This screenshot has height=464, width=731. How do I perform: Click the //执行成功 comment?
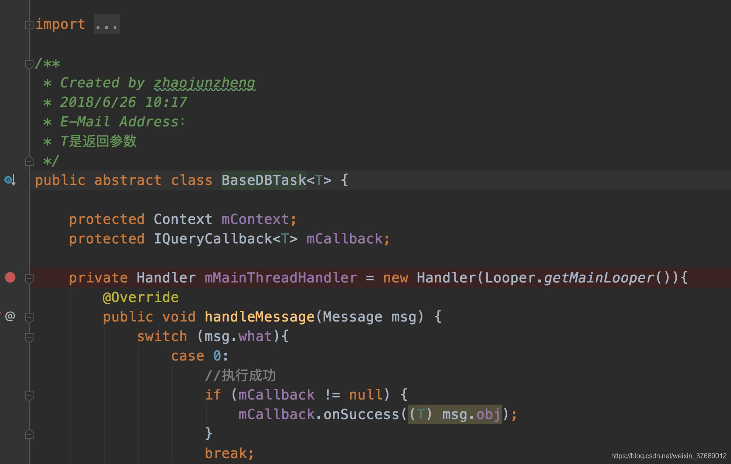tap(240, 375)
